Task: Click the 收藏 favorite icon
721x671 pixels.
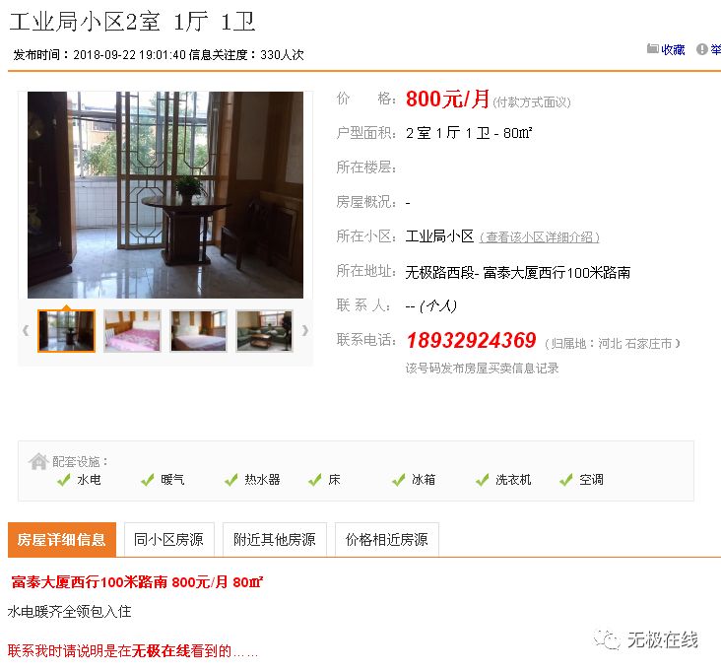Action: click(x=652, y=48)
